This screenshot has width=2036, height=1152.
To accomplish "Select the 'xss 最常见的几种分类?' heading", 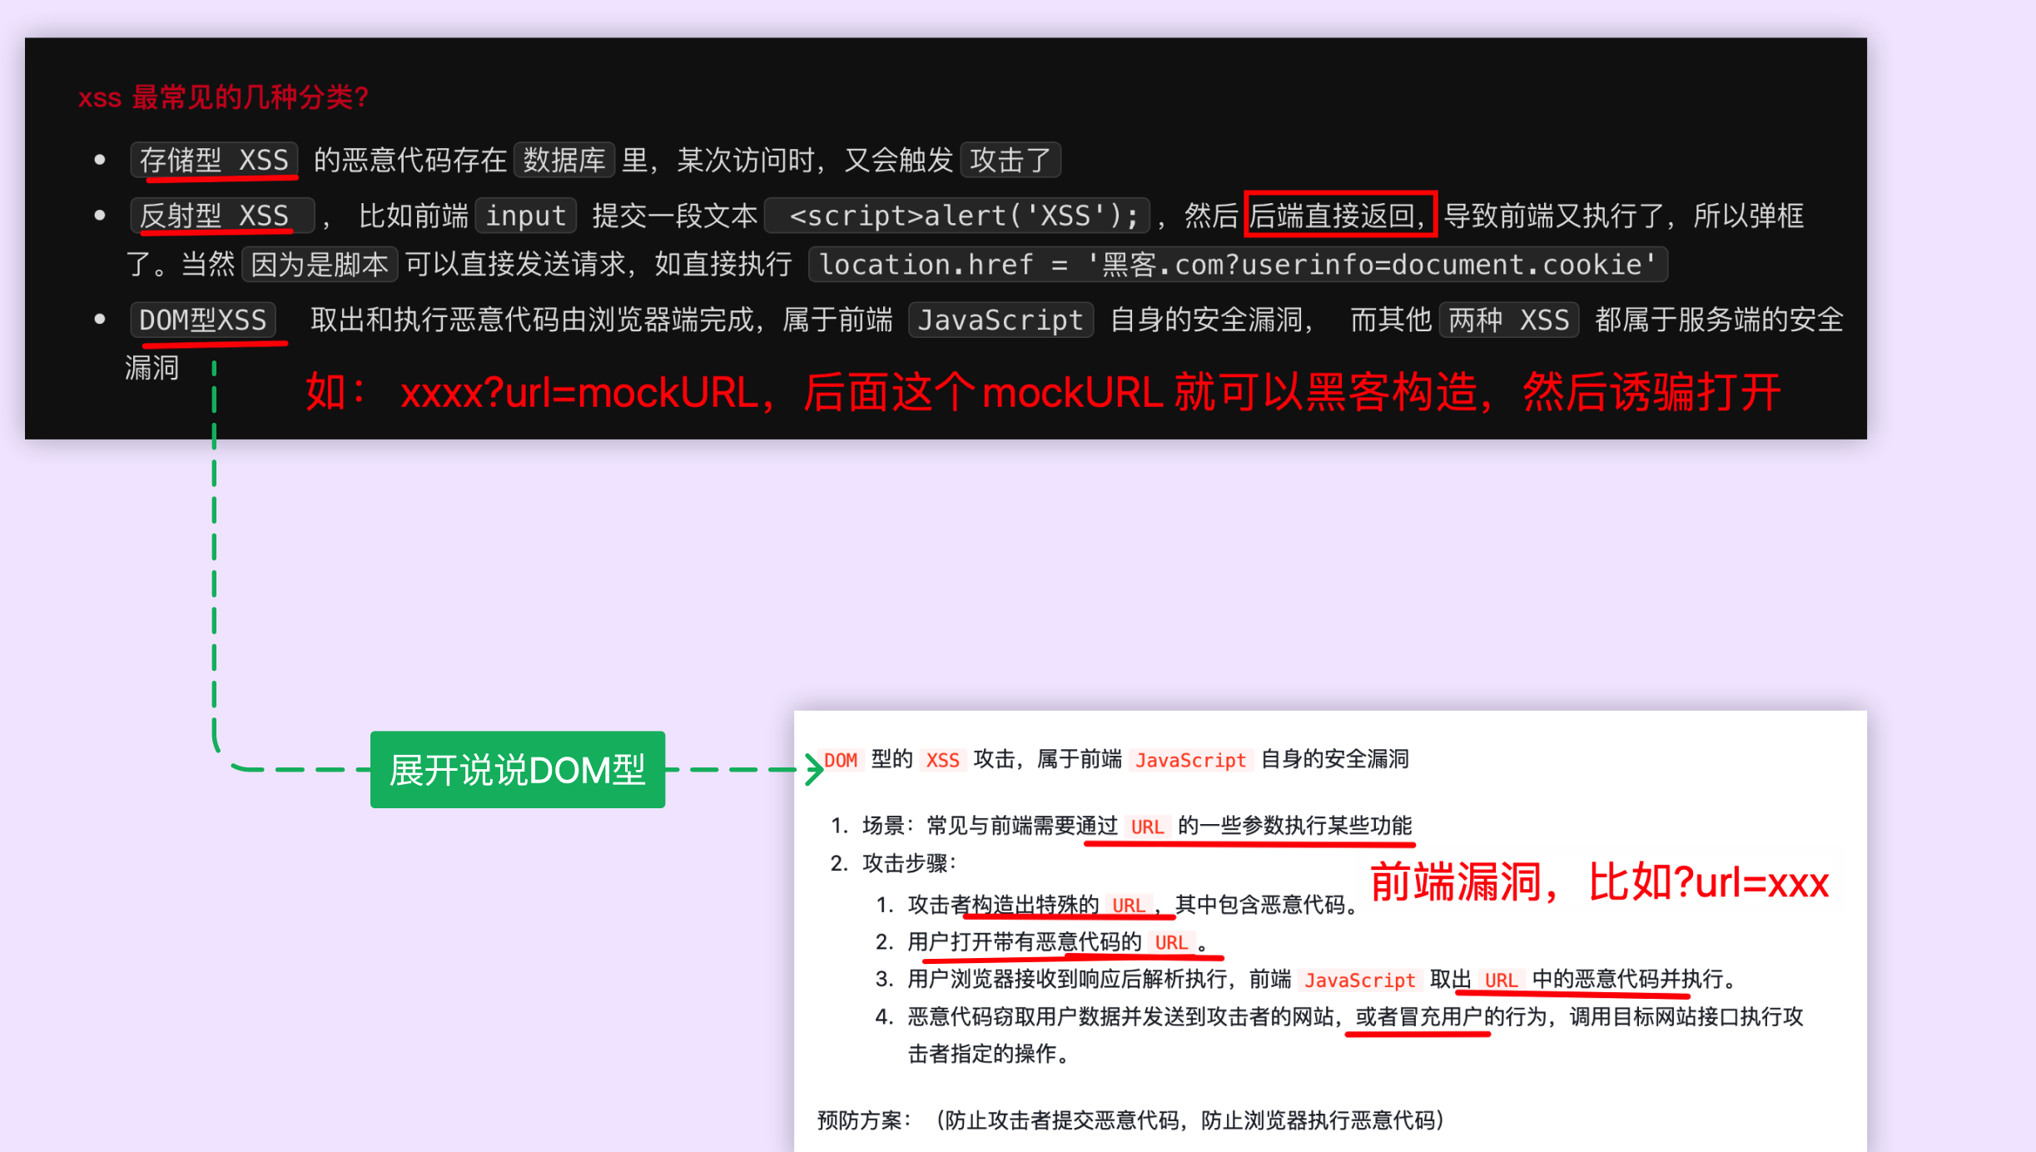I will pyautogui.click(x=224, y=97).
